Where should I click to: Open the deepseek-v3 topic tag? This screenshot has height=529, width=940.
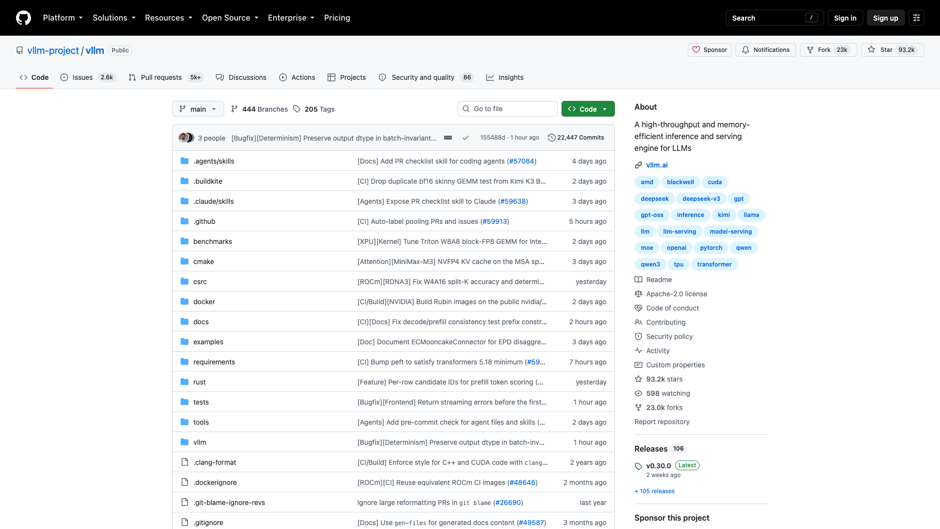point(701,199)
